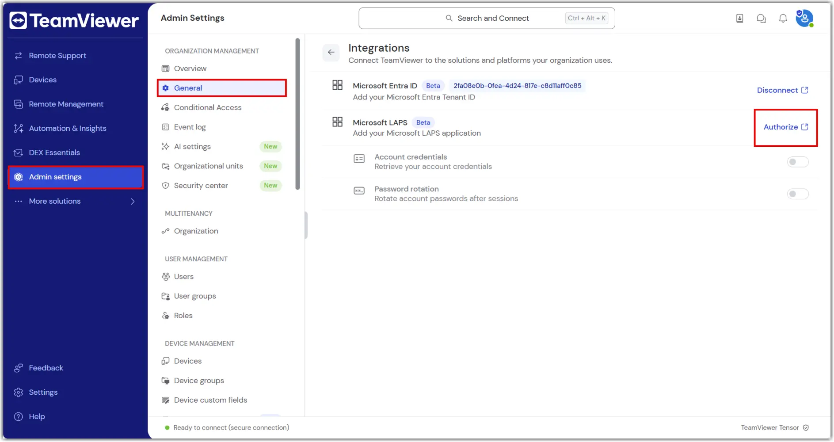Open Settings gear at bottom left
Screen dimensions: 834x442
(18, 392)
